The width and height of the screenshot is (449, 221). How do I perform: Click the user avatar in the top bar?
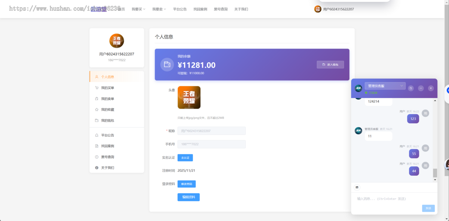coord(318,9)
